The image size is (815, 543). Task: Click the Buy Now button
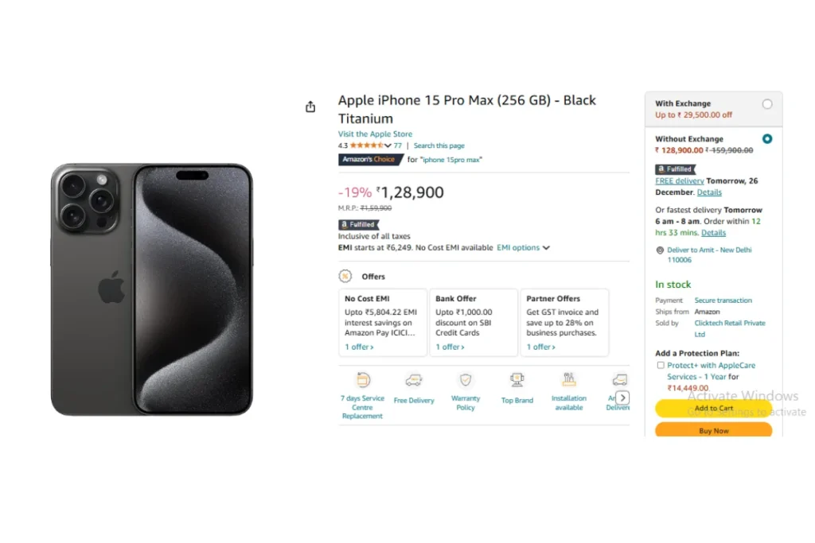click(714, 430)
